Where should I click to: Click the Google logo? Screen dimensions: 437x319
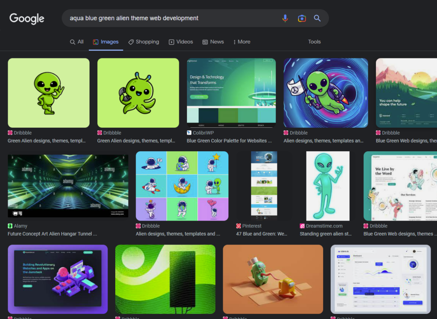click(x=27, y=19)
